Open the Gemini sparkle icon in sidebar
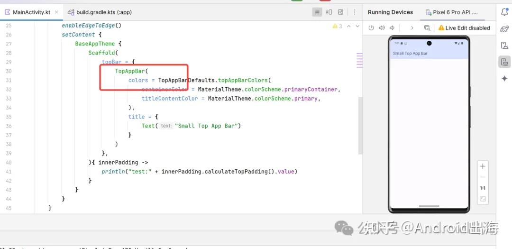Image resolution: width=512 pixels, height=249 pixels. coord(504,78)
